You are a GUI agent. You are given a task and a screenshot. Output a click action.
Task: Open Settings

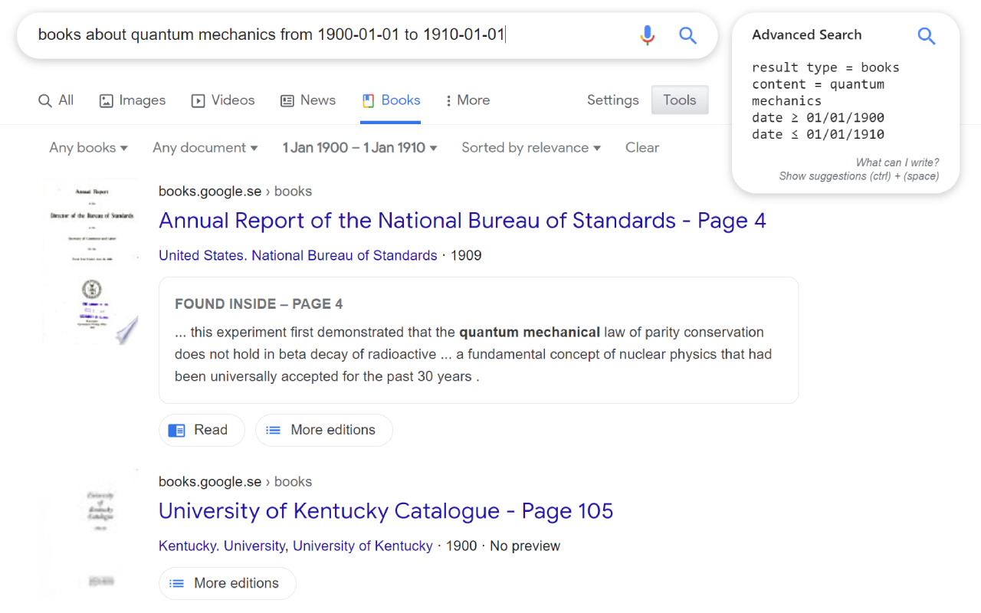click(612, 100)
